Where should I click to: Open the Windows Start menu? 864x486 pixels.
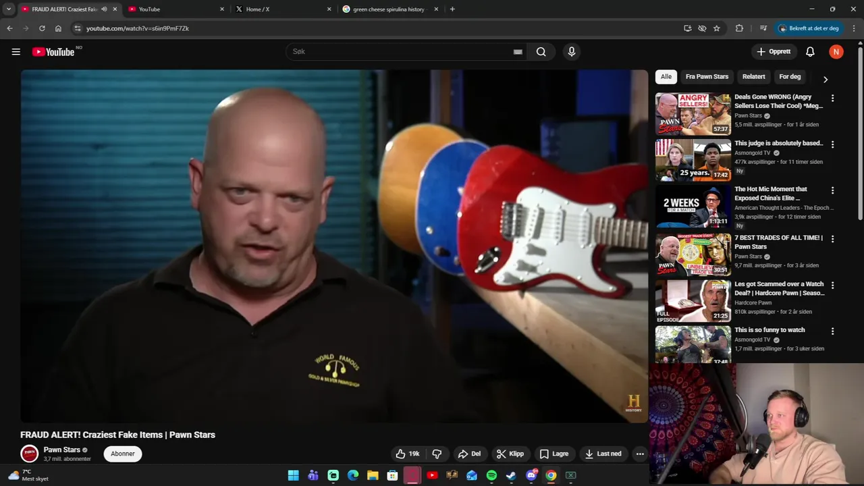294,475
